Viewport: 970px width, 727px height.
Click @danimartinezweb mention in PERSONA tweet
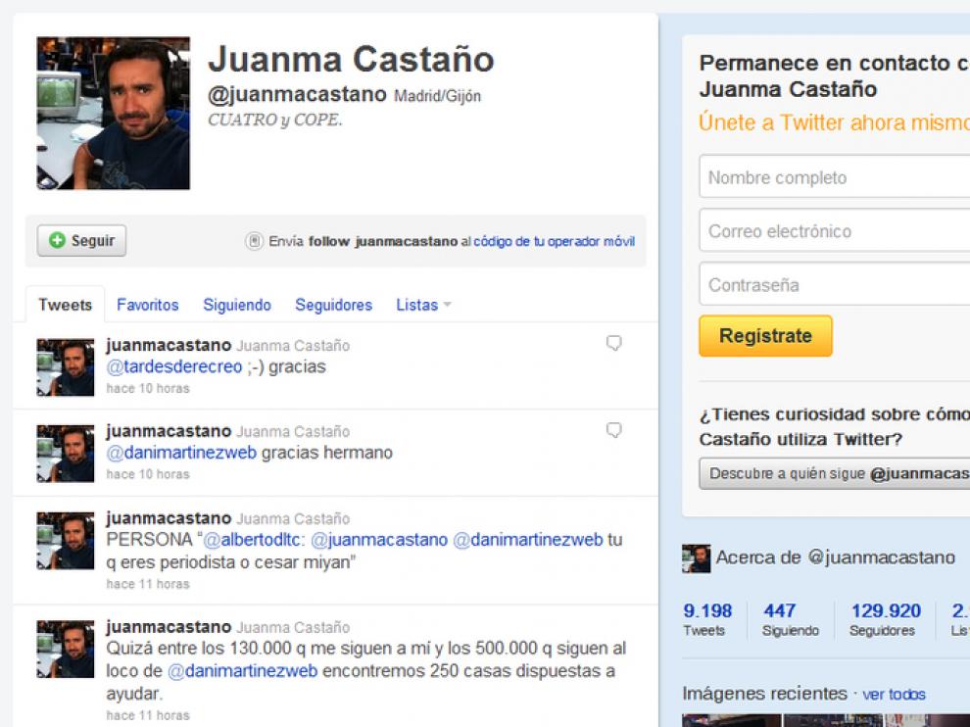pyautogui.click(x=528, y=540)
